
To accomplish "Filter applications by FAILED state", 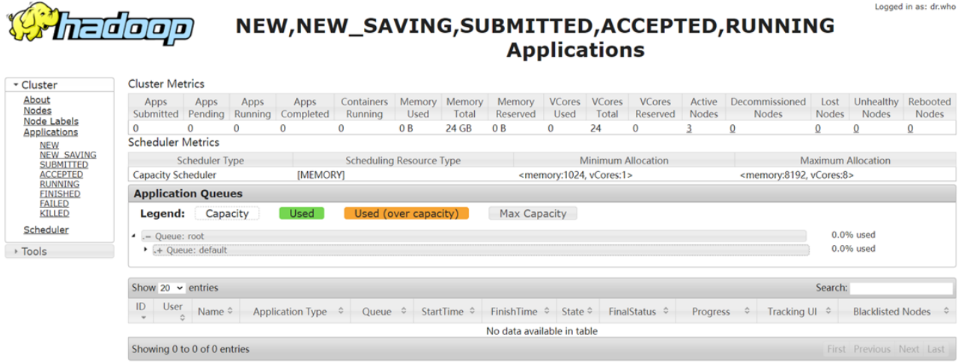I will pos(54,204).
